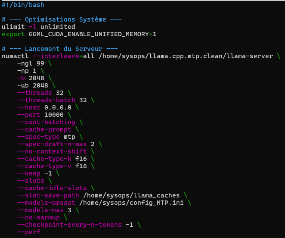Viewport: 285px width, 238px height.
Task: Click the '--cache-prompt' flag
Action: pos(44,129)
